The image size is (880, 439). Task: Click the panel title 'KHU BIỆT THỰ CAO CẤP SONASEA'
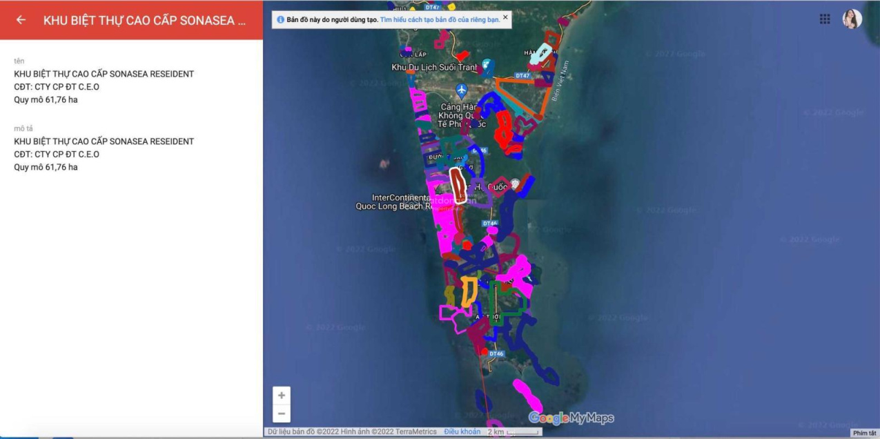point(144,20)
